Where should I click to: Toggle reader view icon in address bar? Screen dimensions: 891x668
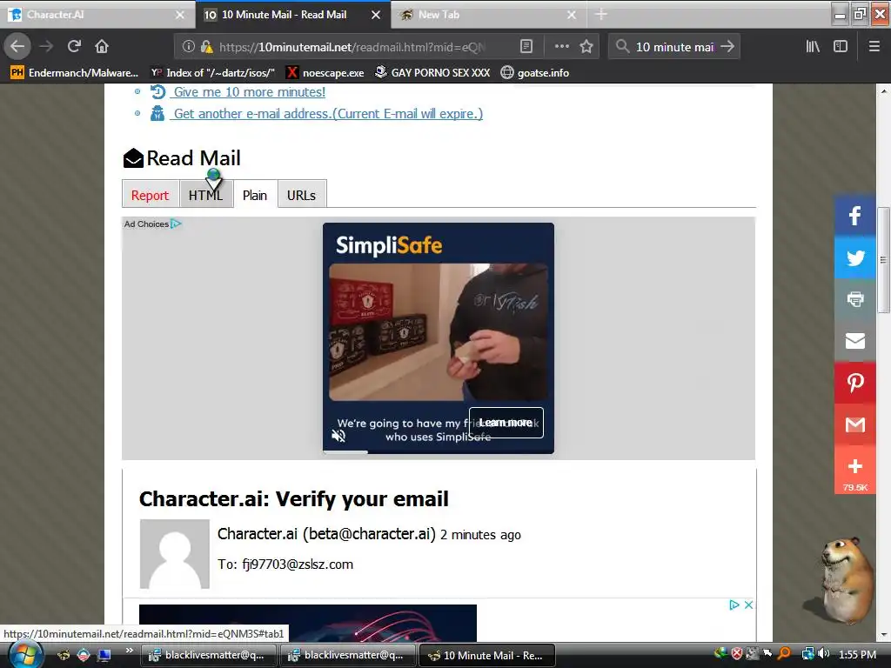tap(526, 47)
